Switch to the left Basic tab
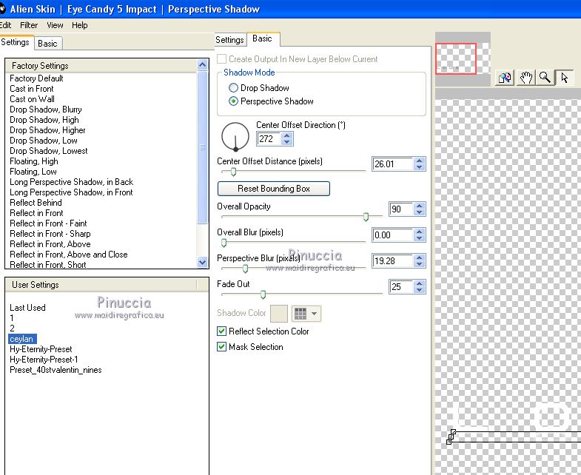Image resolution: width=581 pixels, height=475 pixels. coord(48,44)
